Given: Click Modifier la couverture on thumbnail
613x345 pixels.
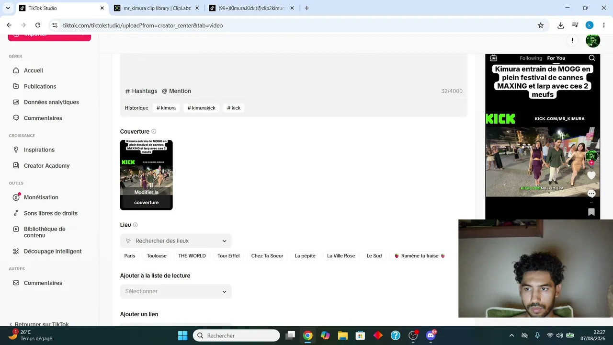Looking at the screenshot, I should [x=147, y=197].
